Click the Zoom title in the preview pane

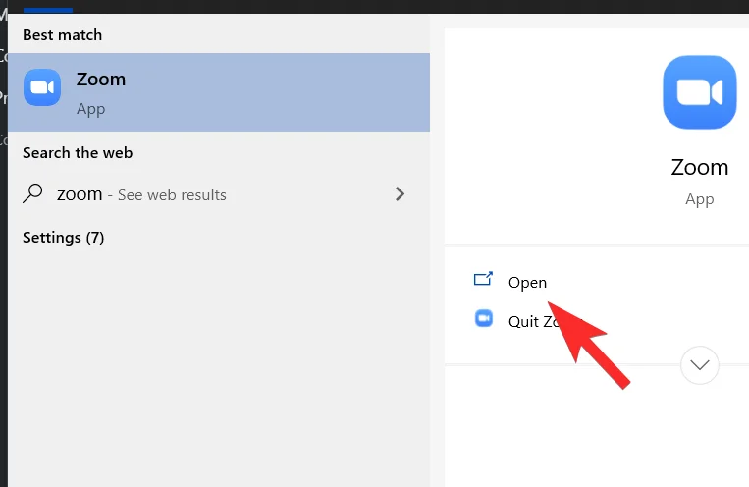tap(699, 167)
